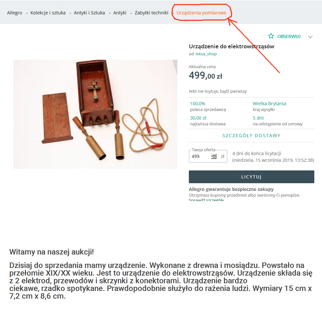Open seller profile leksa_shop
The width and height of the screenshot is (322, 329).
click(206, 54)
